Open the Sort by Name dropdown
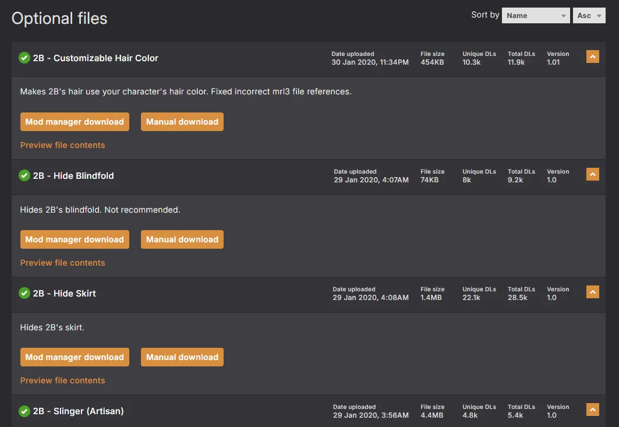This screenshot has height=427, width=619. (535, 16)
